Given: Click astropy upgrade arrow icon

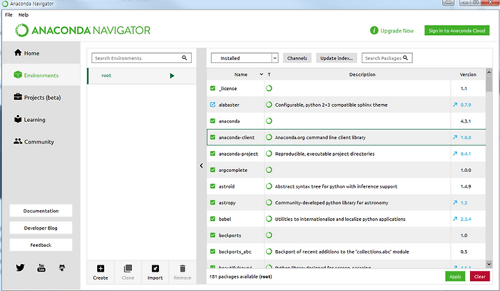Looking at the screenshot, I should pos(455,202).
